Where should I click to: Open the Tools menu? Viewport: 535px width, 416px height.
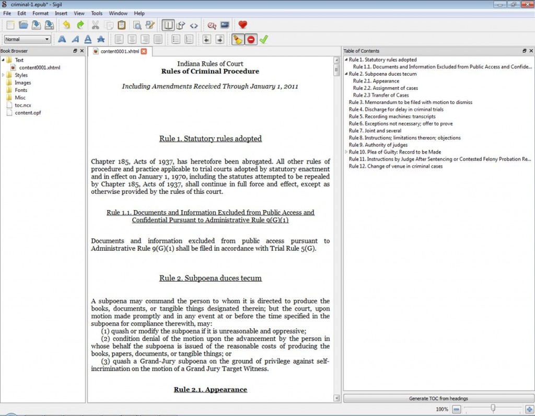(97, 13)
